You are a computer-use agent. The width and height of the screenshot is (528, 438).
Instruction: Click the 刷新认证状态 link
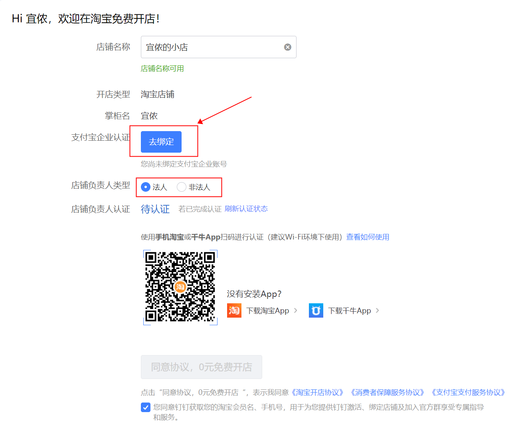[246, 209]
